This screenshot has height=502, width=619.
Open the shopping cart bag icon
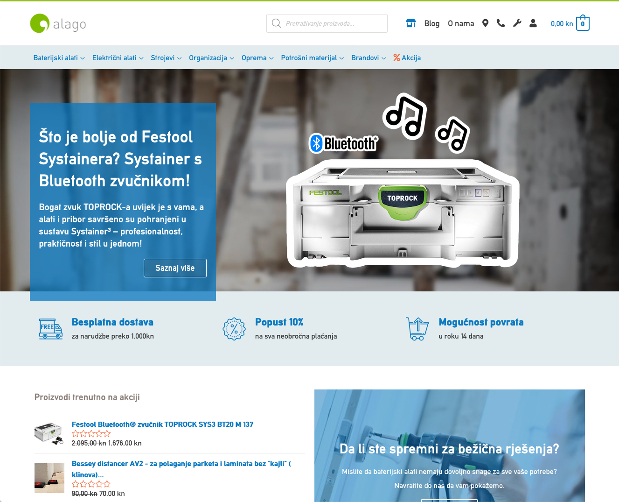point(583,23)
